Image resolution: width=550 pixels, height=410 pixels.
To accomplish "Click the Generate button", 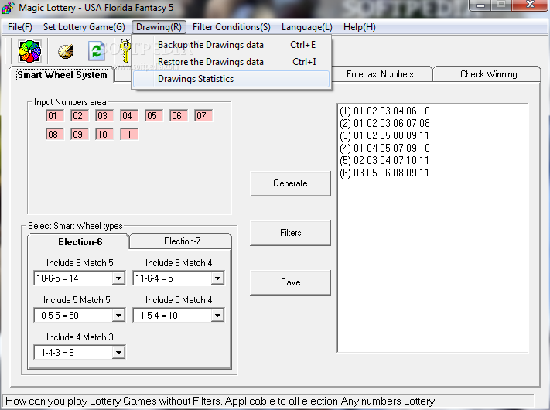I will tap(290, 183).
